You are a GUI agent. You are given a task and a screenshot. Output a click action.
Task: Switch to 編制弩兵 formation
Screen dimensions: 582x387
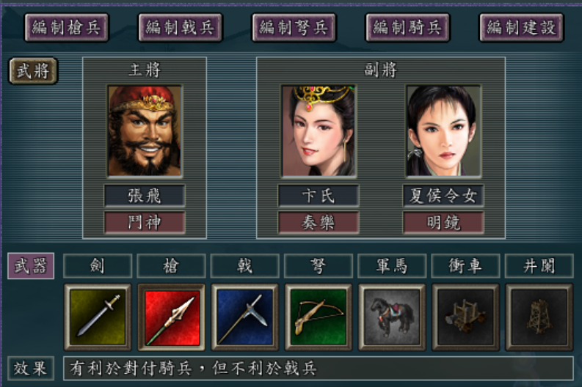(x=294, y=27)
